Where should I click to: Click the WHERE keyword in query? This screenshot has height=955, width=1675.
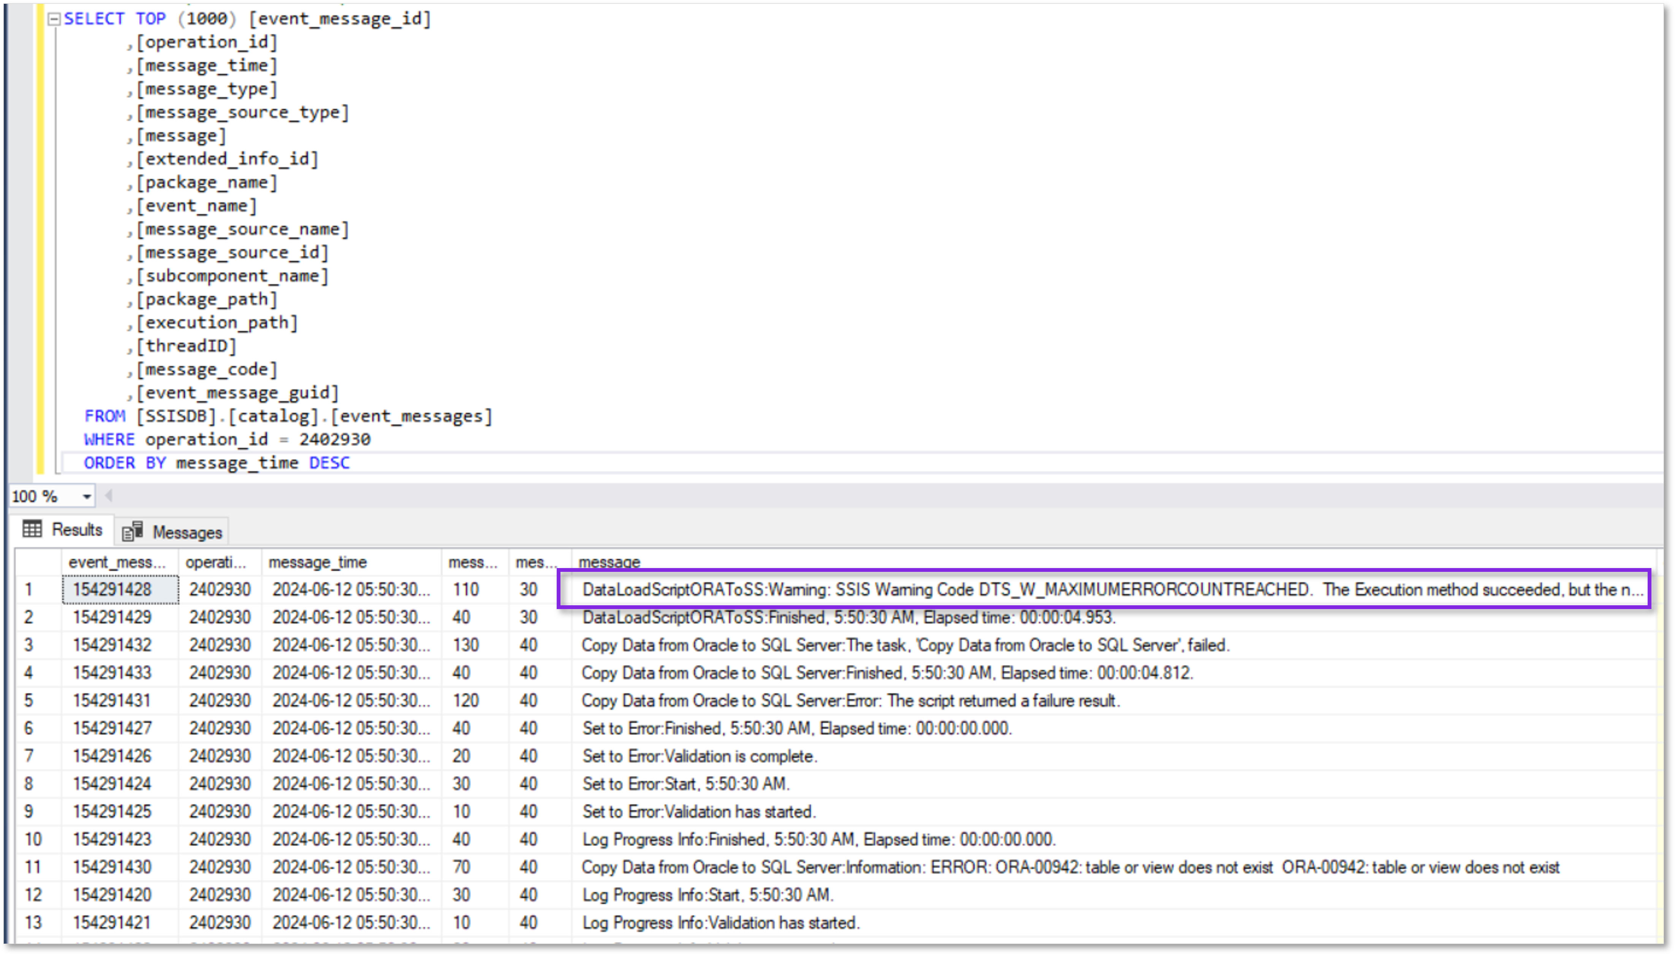[109, 439]
